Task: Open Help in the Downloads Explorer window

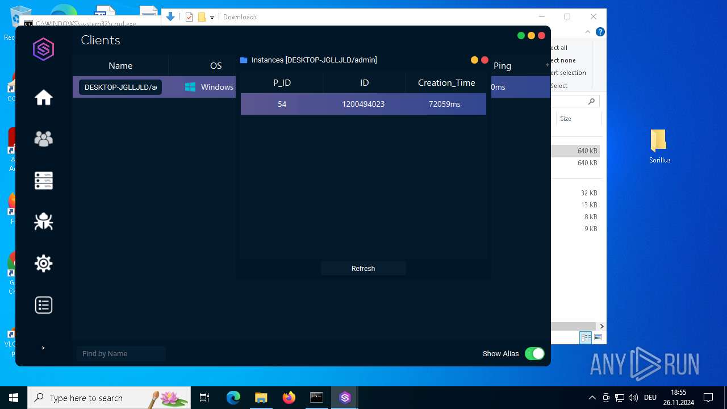Action: [600, 32]
